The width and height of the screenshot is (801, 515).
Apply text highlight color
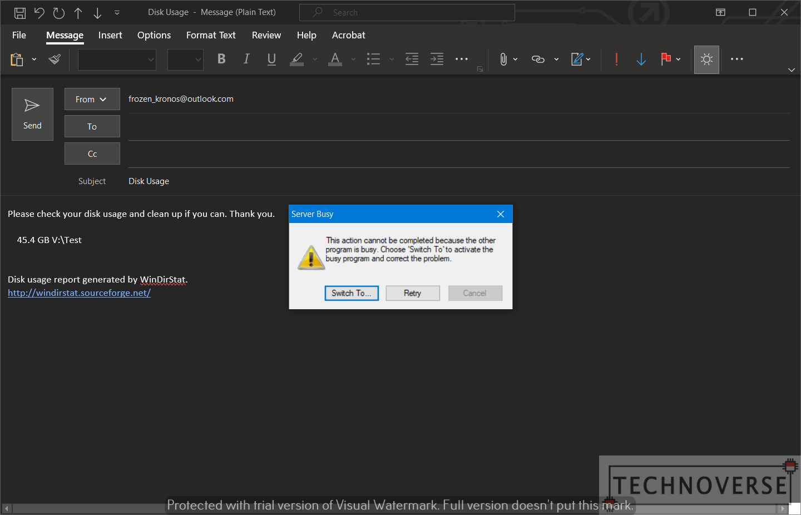297,59
